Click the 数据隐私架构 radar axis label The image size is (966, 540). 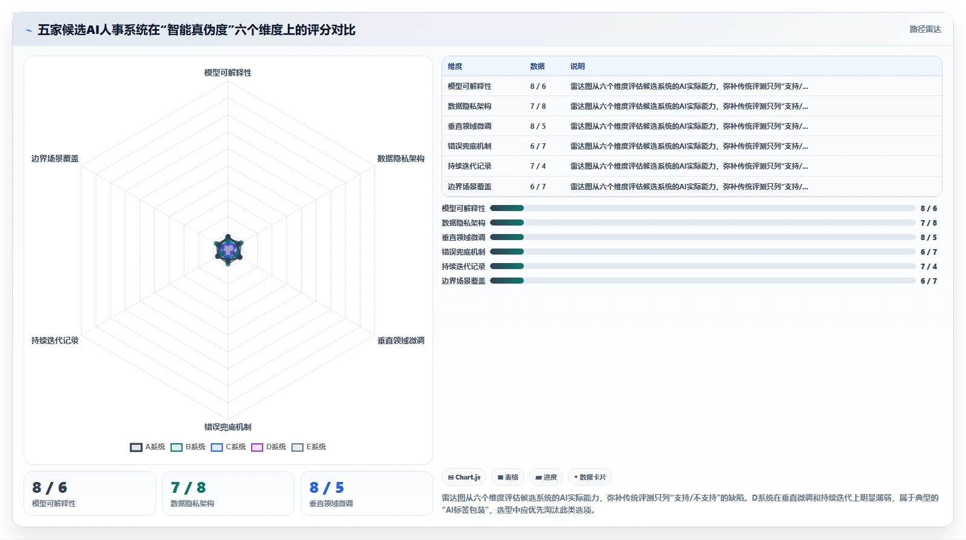(x=401, y=158)
